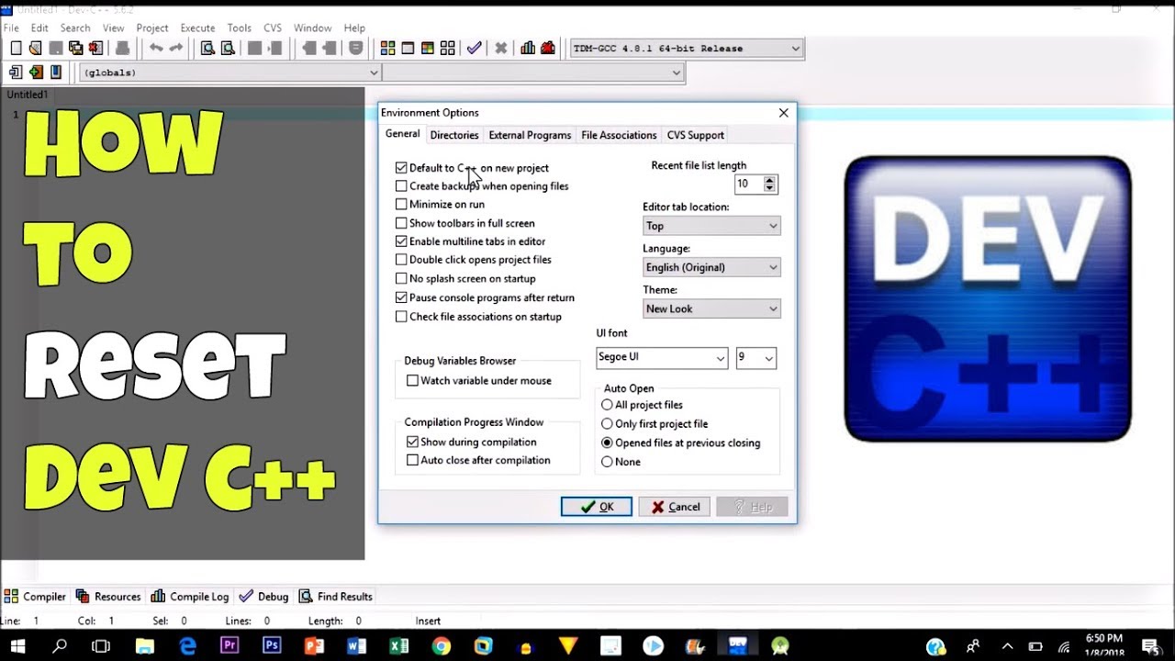Open the UI font size dropdown showing 9

click(x=756, y=357)
